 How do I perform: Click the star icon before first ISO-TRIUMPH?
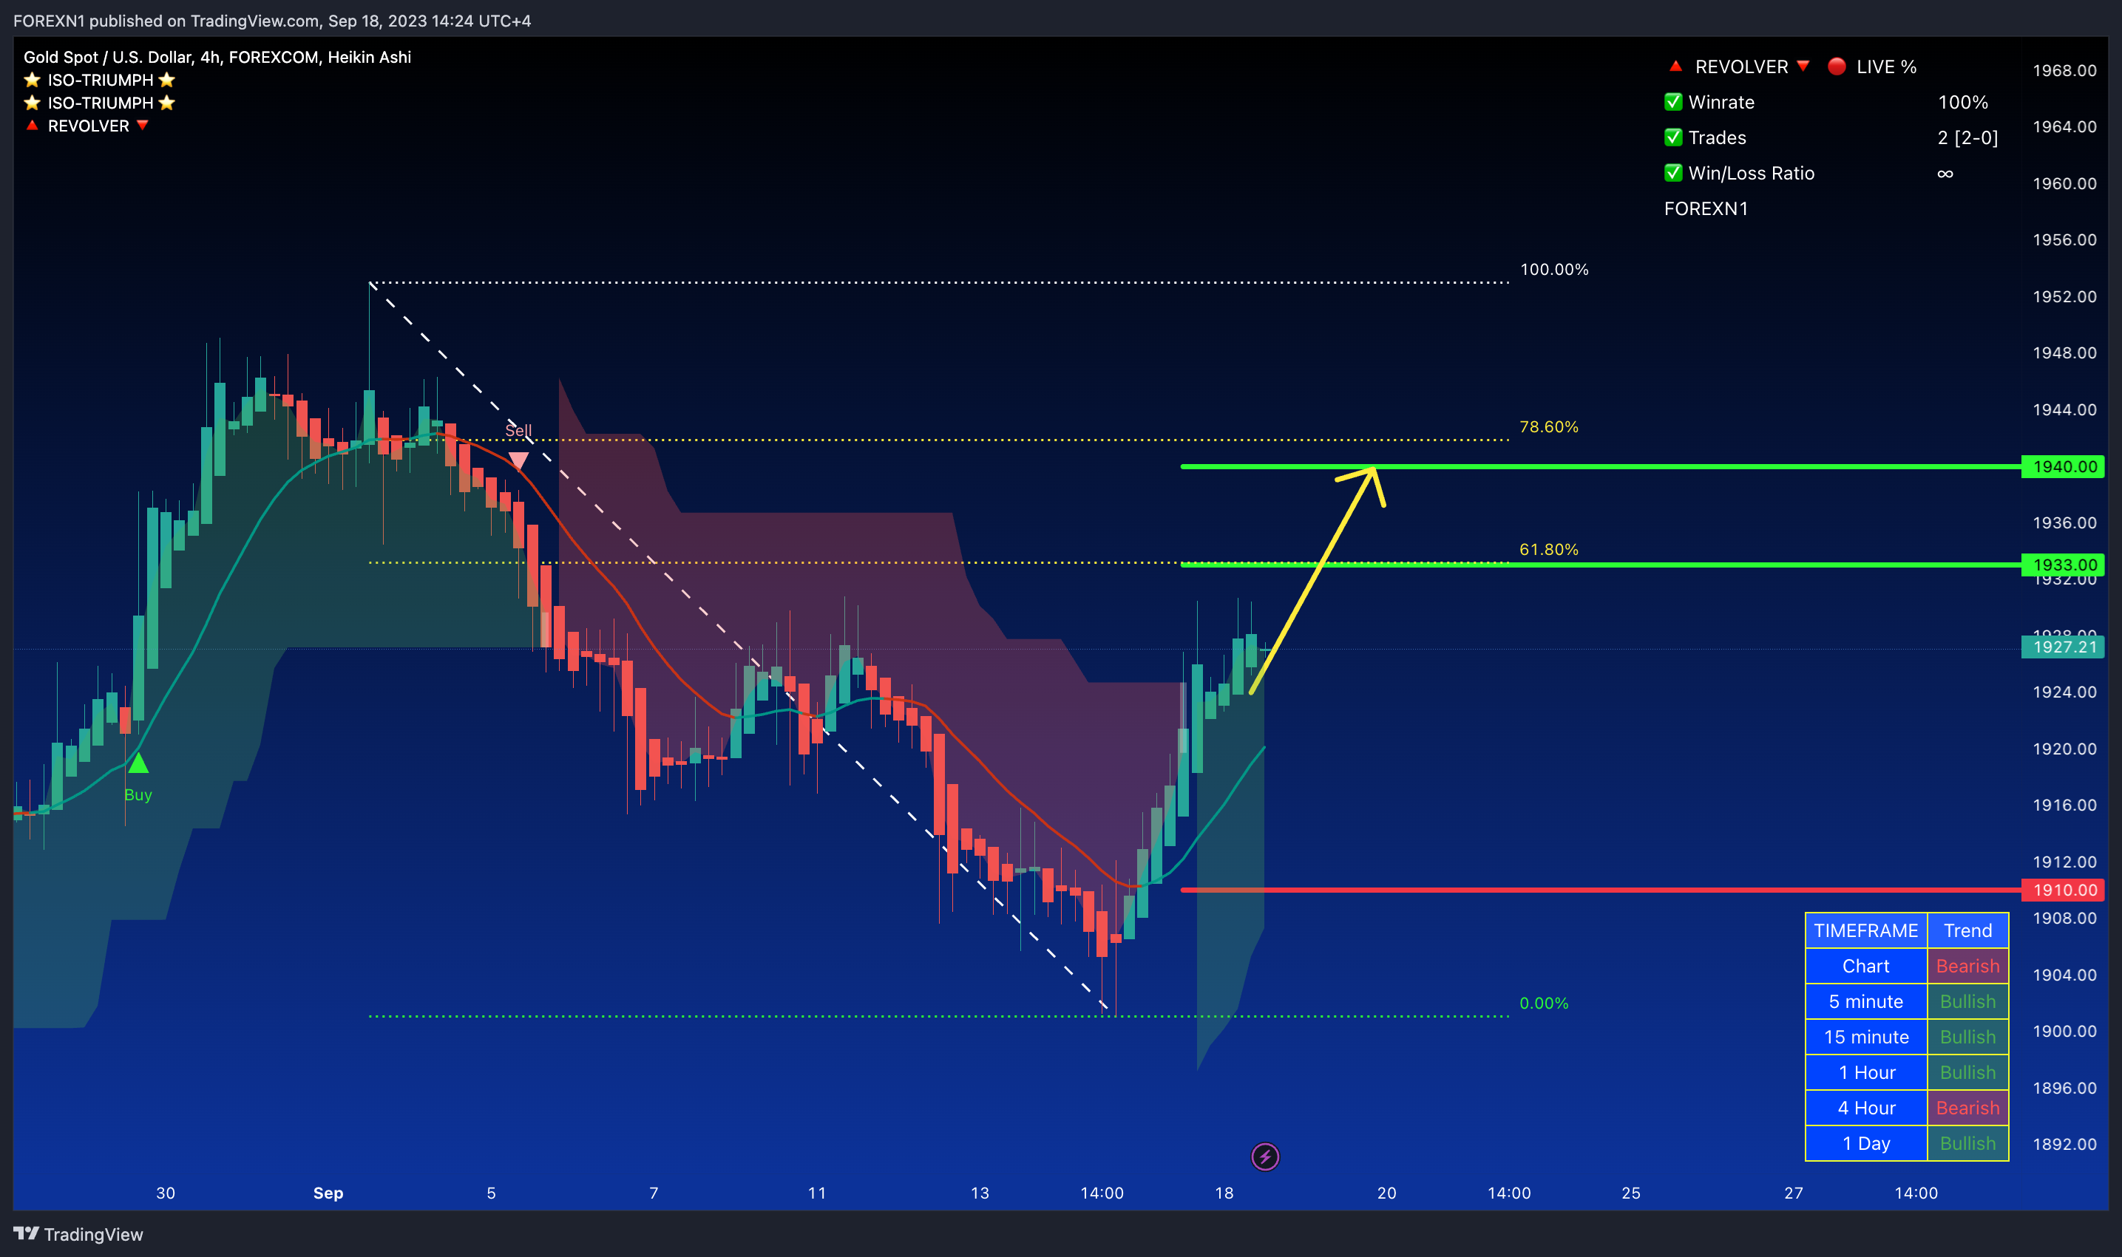click(x=33, y=80)
